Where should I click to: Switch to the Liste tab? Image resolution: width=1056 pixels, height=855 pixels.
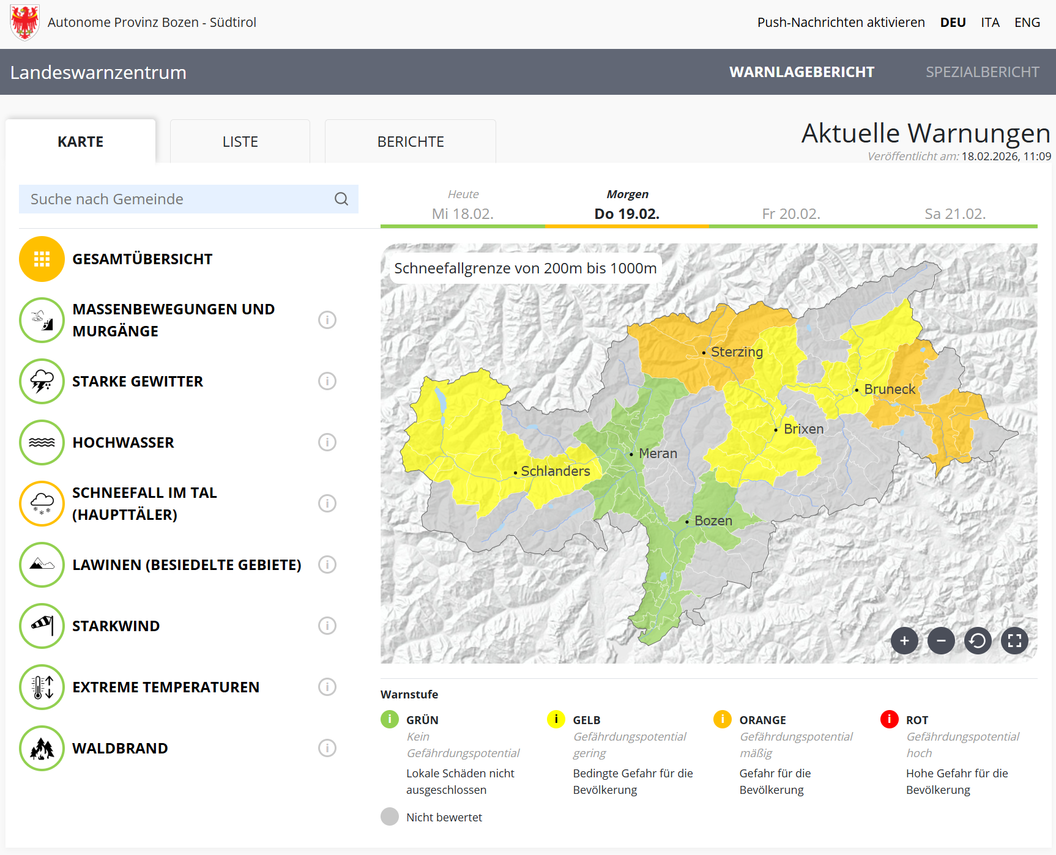point(240,142)
